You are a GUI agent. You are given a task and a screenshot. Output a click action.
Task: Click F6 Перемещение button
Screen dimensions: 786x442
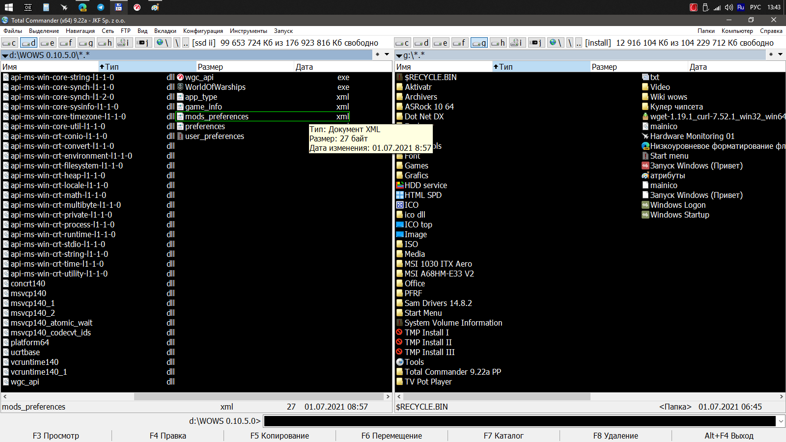coord(392,436)
